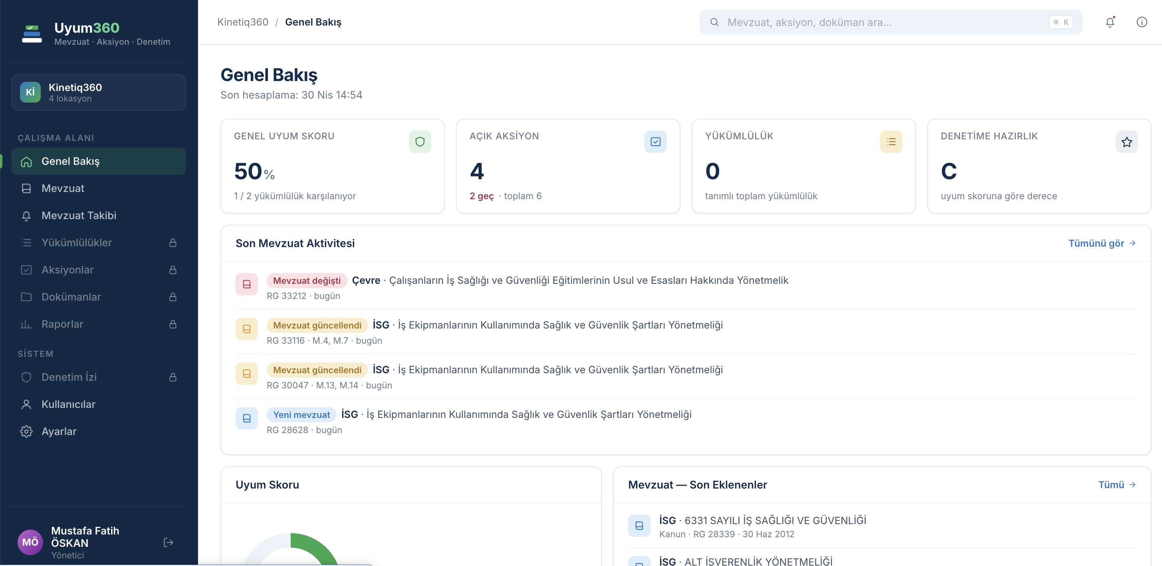Click Mevzuat güncellendi badge on RG 30047 row
The height and width of the screenshot is (566, 1162).
point(317,370)
